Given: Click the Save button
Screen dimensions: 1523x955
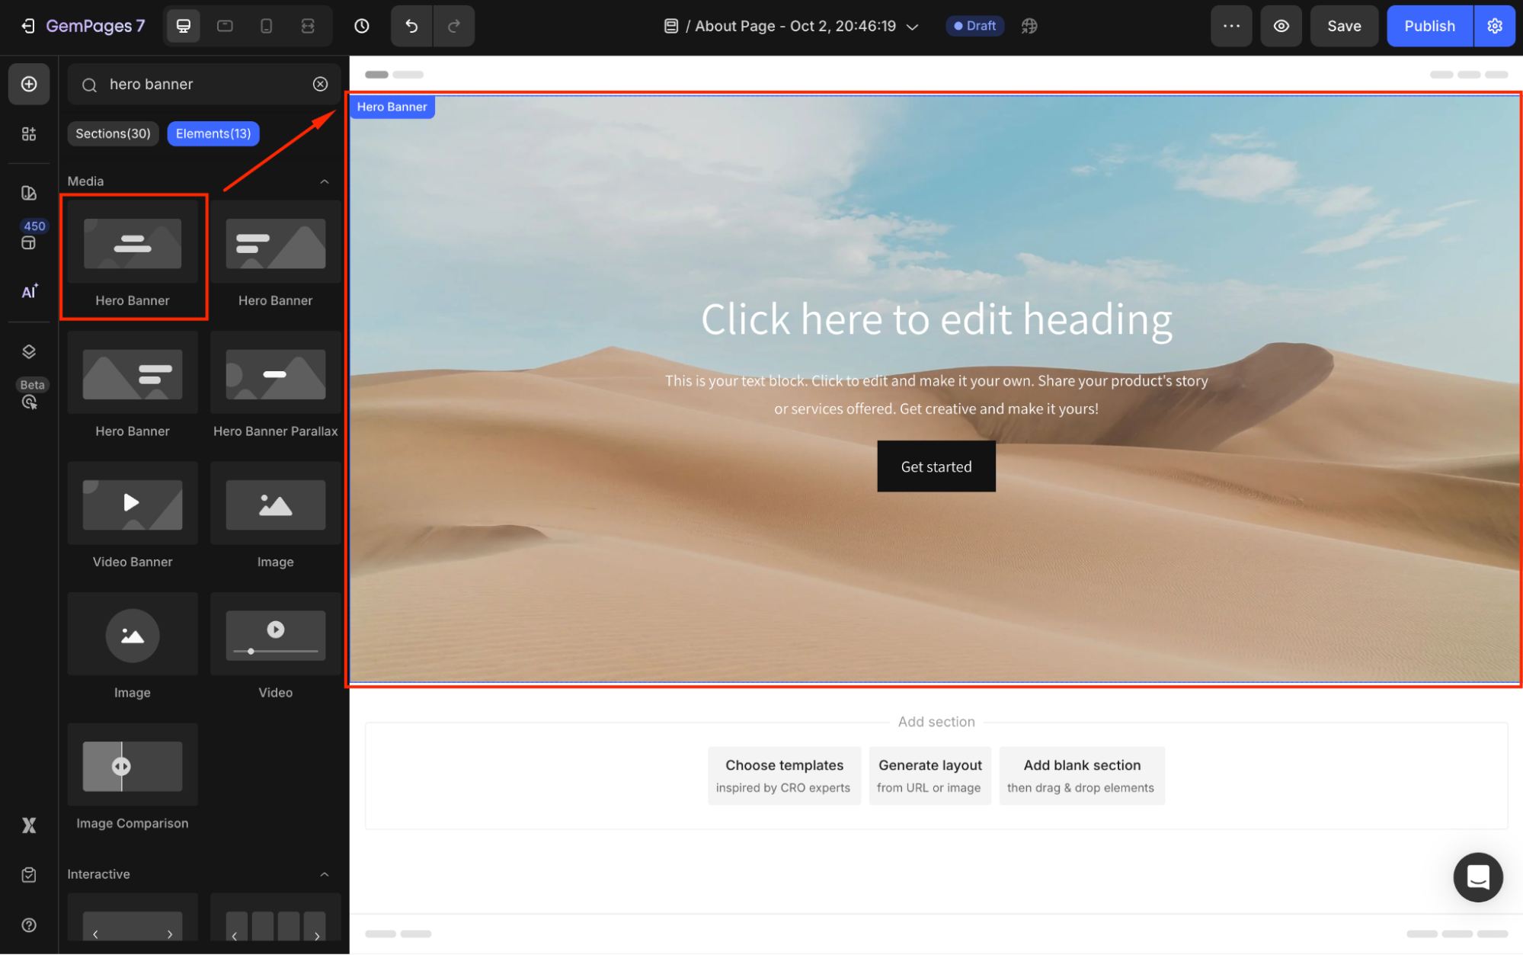Looking at the screenshot, I should coord(1343,26).
